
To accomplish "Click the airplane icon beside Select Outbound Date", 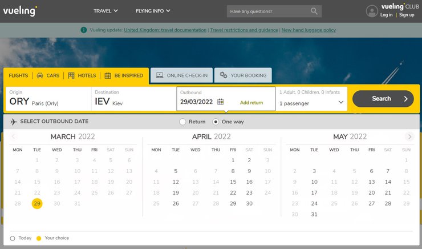I will (x=13, y=122).
